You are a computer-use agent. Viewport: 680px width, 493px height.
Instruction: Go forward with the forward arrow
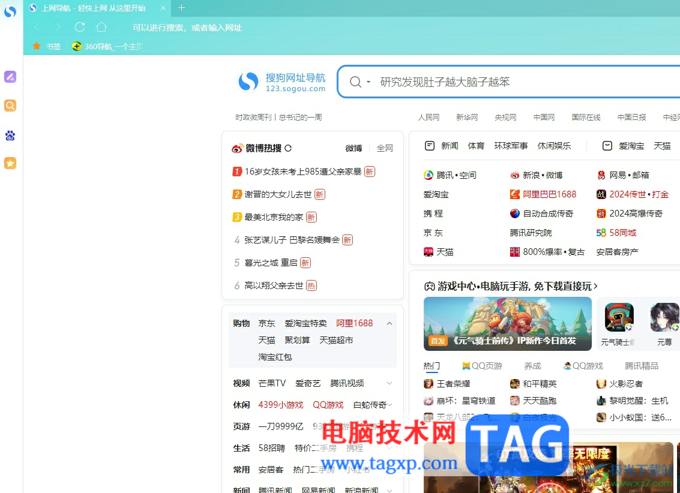[58, 28]
